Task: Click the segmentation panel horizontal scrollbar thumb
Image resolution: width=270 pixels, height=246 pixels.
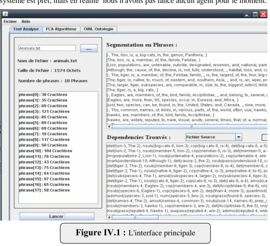Action: (190, 127)
